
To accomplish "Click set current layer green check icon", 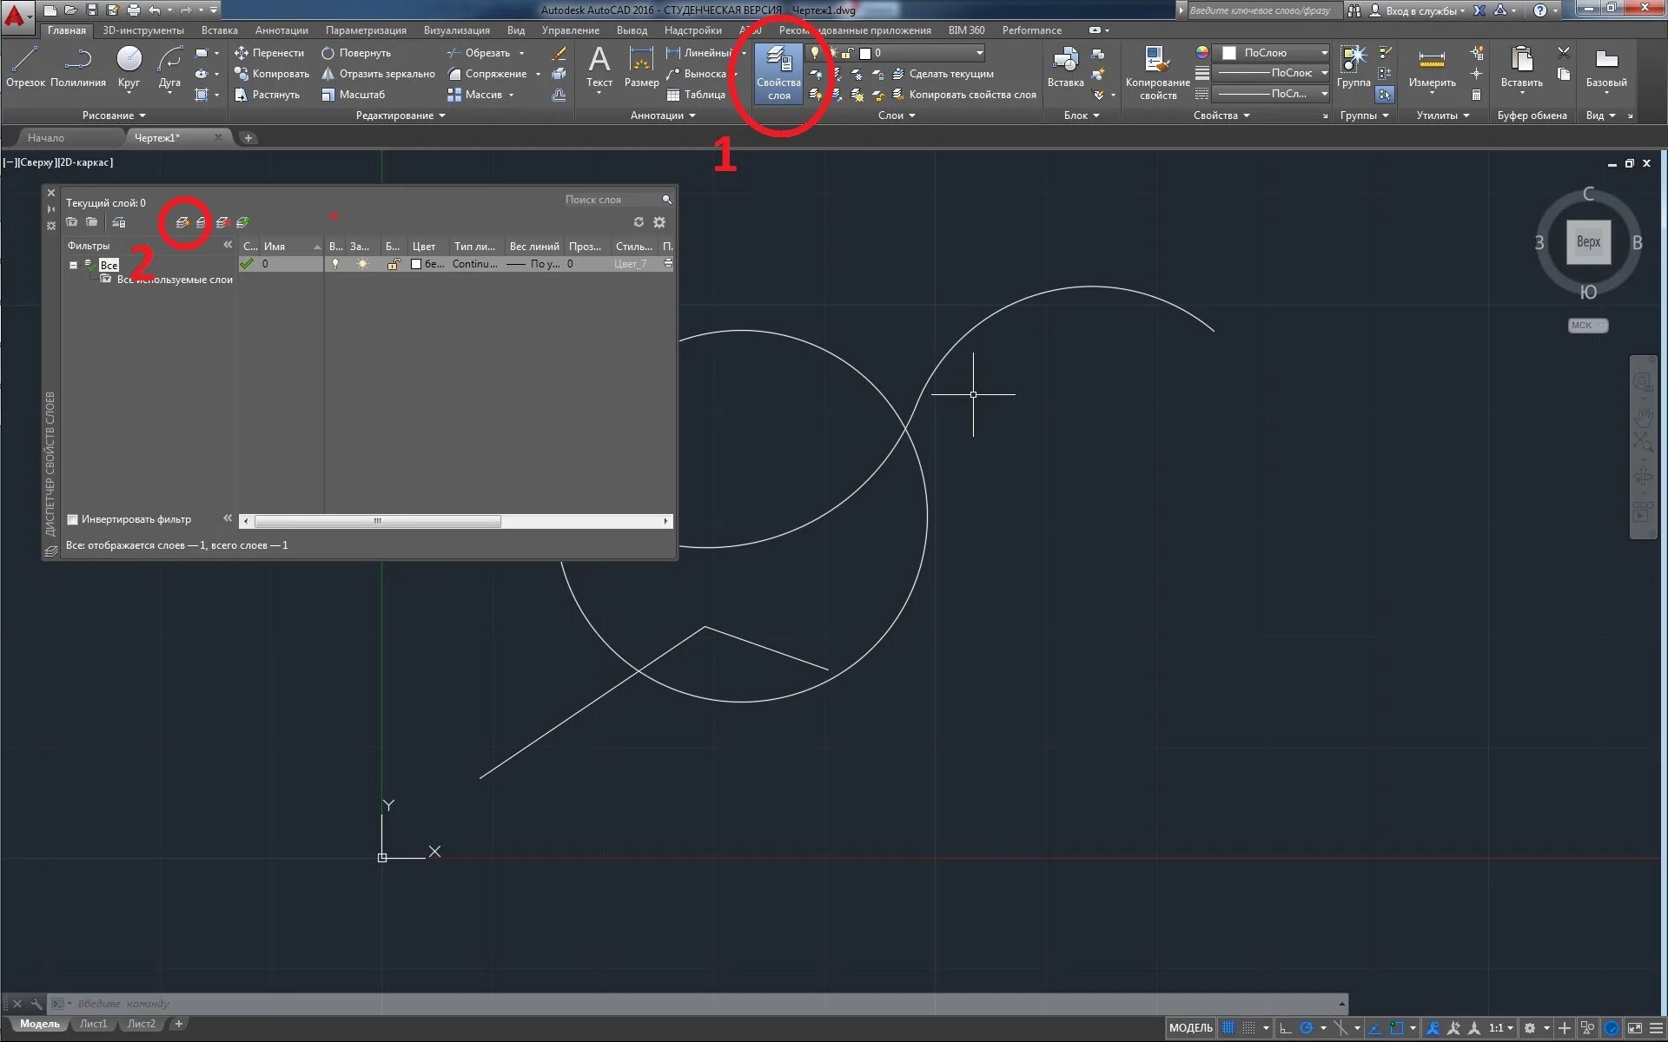I will (242, 222).
